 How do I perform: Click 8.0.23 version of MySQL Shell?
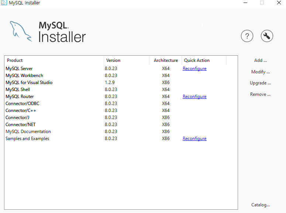[111, 90]
